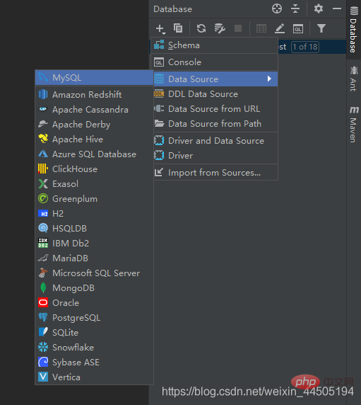Select Schema from the menu

coord(214,45)
